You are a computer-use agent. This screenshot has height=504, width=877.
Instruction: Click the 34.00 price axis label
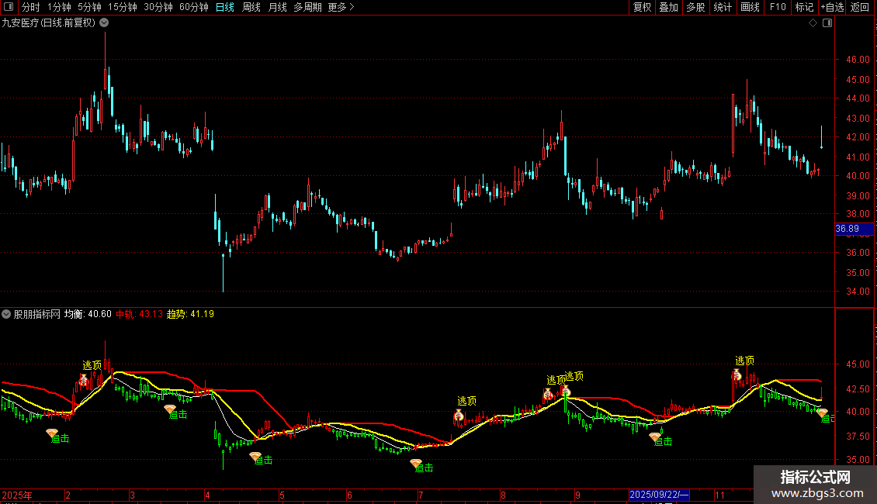[858, 291]
